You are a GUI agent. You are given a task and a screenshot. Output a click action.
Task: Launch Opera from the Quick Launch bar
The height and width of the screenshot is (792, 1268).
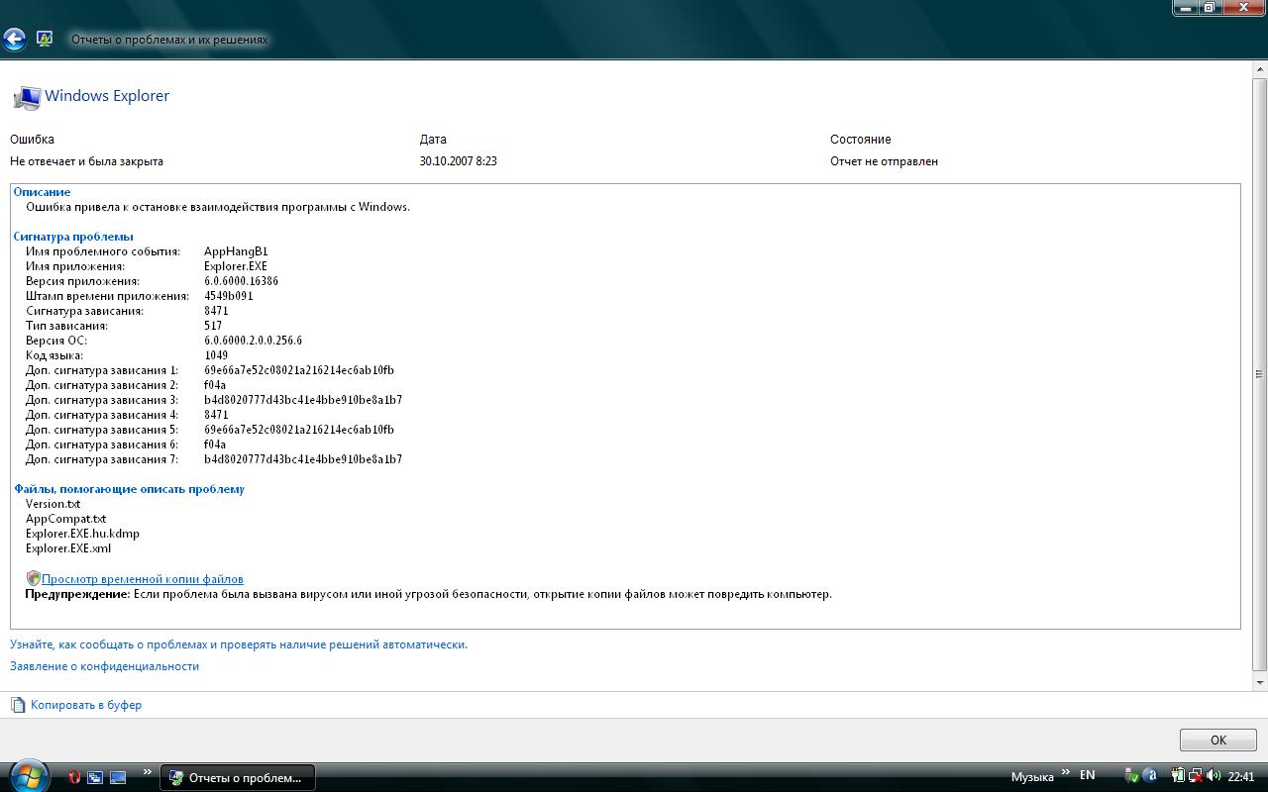[74, 777]
